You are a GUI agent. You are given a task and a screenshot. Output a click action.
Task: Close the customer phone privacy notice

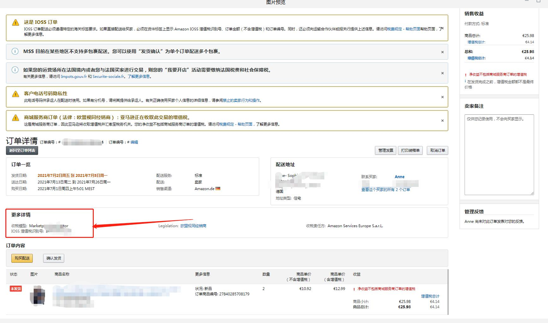tap(443, 97)
